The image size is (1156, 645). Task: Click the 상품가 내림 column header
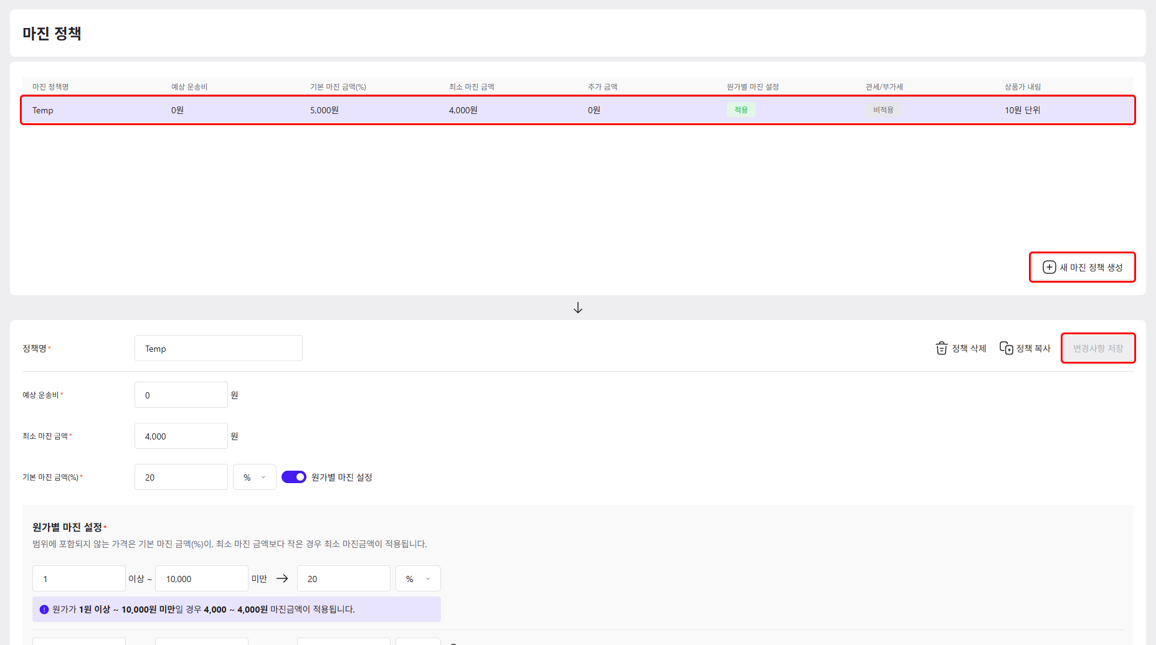tap(1023, 87)
